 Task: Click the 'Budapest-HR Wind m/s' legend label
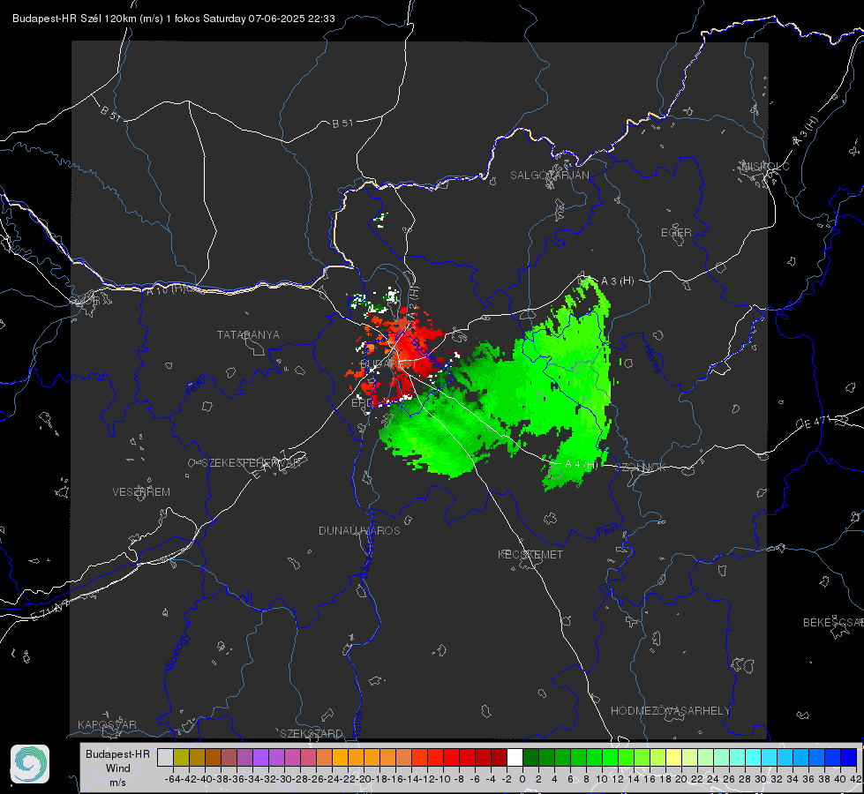click(x=117, y=768)
